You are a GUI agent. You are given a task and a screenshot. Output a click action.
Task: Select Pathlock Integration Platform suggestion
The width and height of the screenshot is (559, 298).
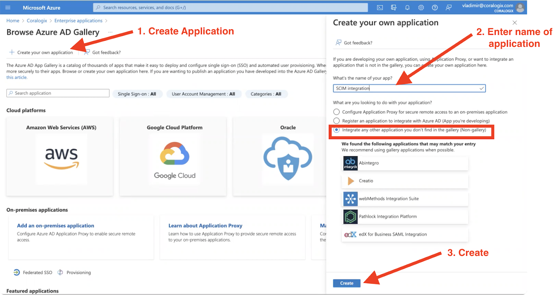(x=405, y=217)
